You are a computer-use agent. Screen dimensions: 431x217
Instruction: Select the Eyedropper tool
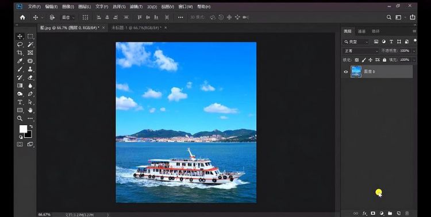[20, 61]
